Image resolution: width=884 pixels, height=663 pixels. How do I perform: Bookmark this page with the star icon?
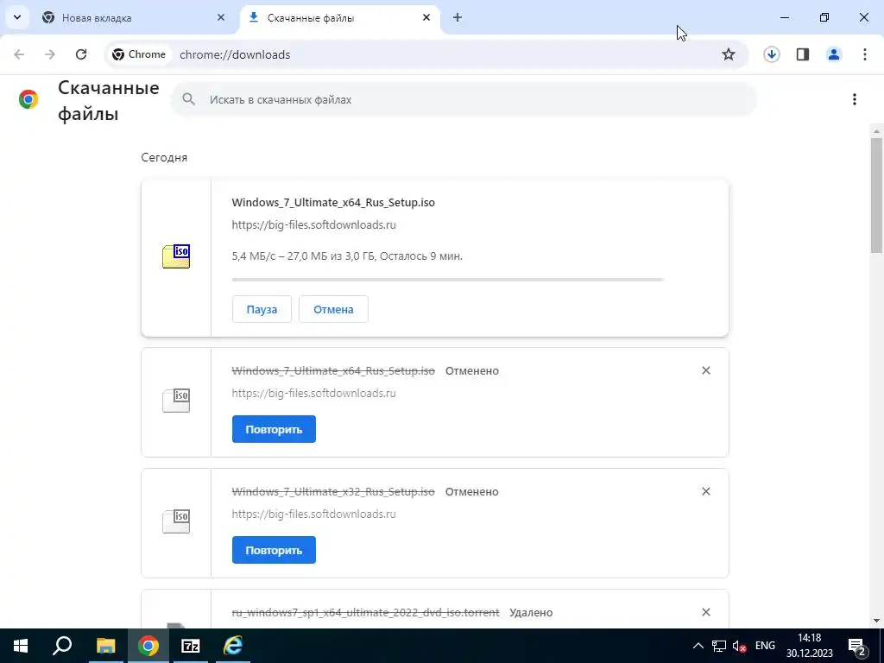[729, 54]
